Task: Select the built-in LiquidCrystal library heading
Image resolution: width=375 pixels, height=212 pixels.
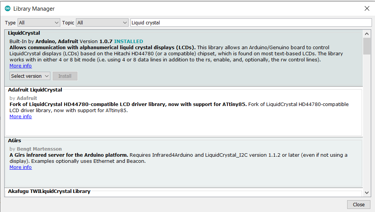Action: coord(24,33)
